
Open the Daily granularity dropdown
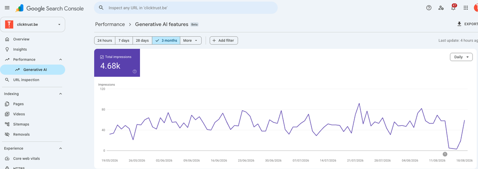pos(461,57)
